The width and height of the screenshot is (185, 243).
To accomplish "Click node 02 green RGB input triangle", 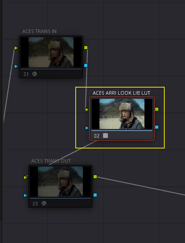I will coord(87,110).
